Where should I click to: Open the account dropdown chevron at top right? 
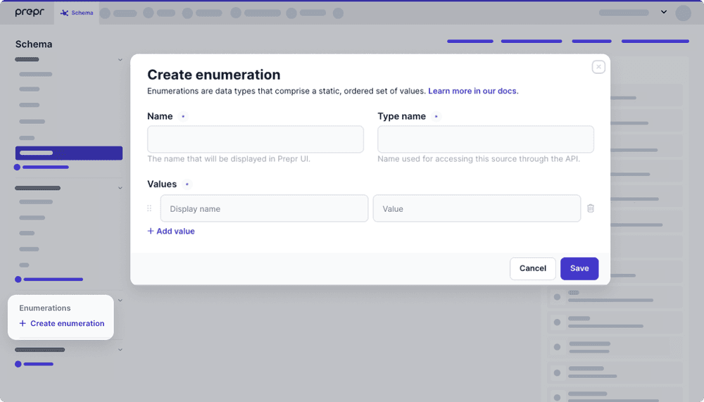664,12
